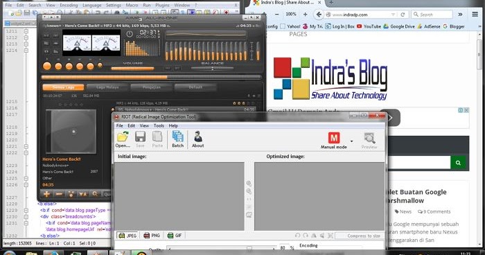
Task: Show more Firefox toolbar items chevron
Action: (x=460, y=15)
